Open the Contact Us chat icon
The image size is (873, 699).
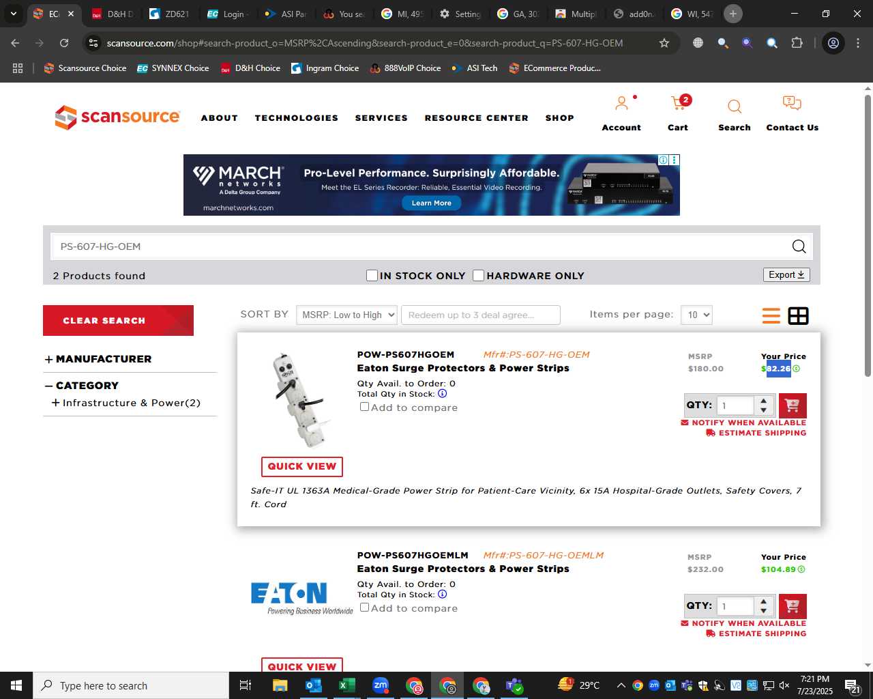point(792,104)
